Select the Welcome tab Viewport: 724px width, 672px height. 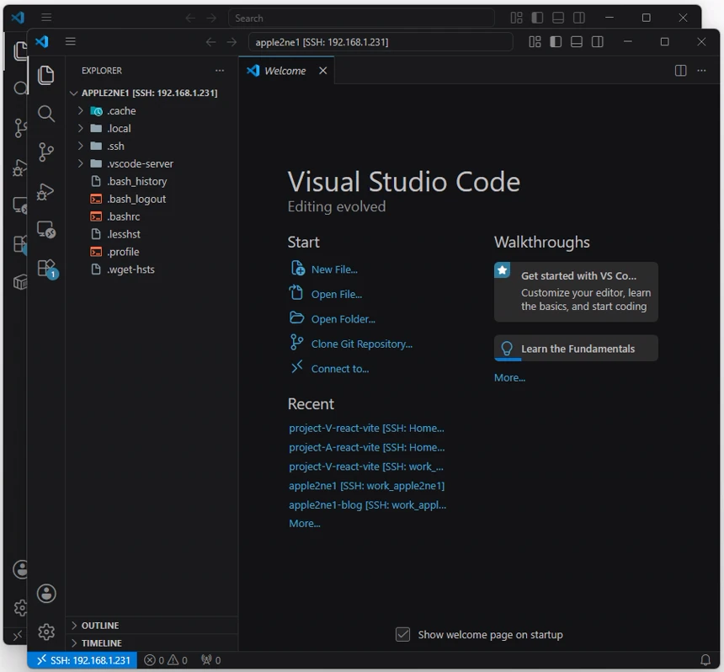coord(286,71)
